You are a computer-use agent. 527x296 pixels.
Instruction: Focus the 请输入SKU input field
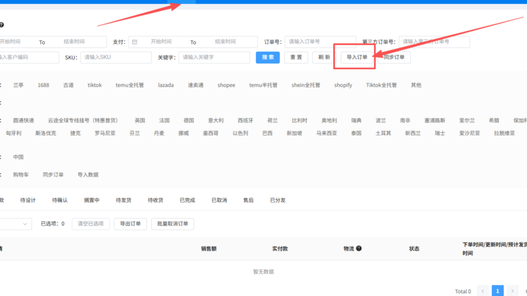pyautogui.click(x=116, y=57)
